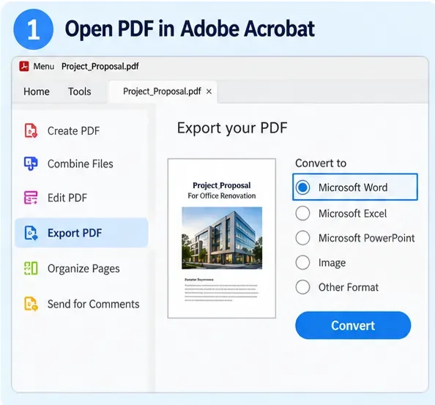
Task: Select the Image radio button
Action: 302,262
